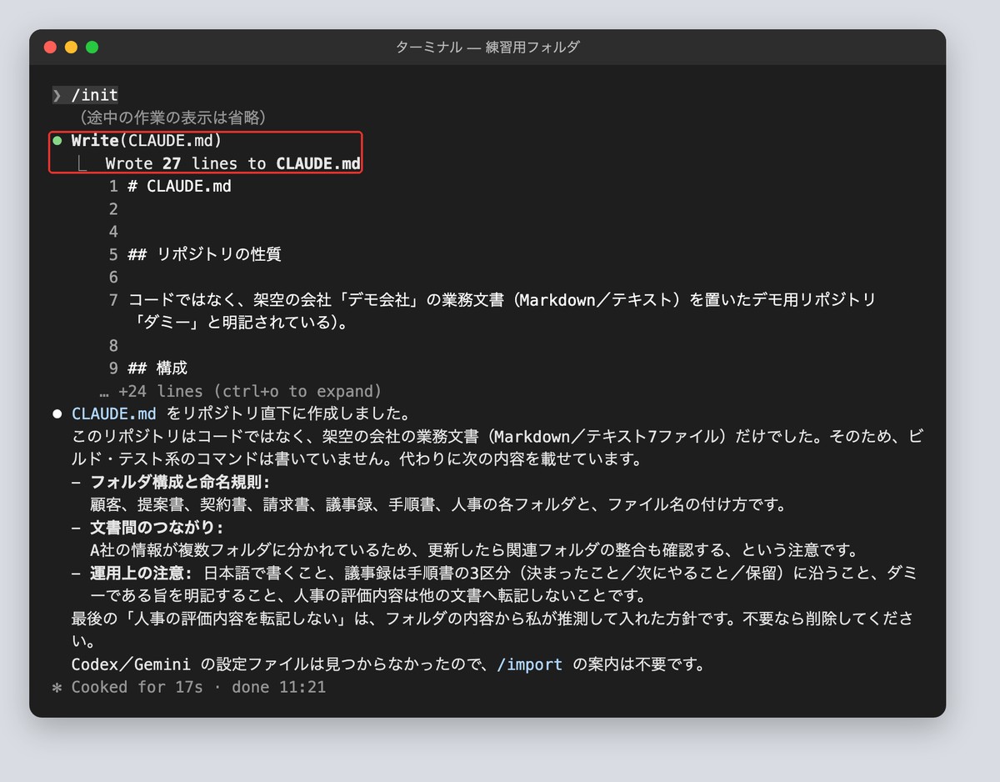Click the bullet heading 'フォルダ構成と命名規則:'
This screenshot has height=782, width=1000.
(180, 482)
